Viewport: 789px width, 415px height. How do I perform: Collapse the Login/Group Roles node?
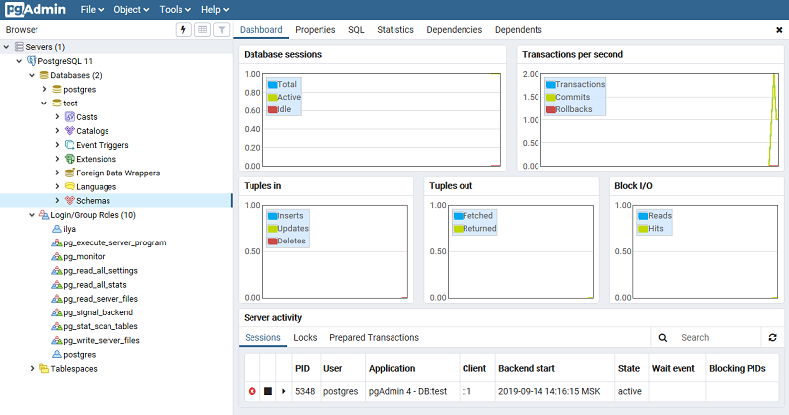pos(32,215)
